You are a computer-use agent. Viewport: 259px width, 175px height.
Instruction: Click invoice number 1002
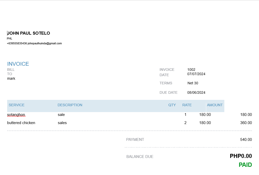coord(191,70)
